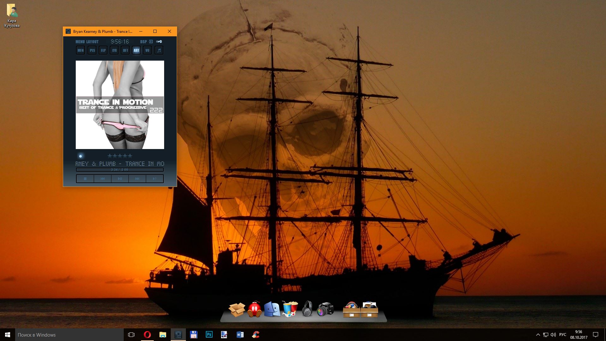The image size is (606, 341).
Task: Click the Trance In Motion album art
Action: pyautogui.click(x=120, y=105)
